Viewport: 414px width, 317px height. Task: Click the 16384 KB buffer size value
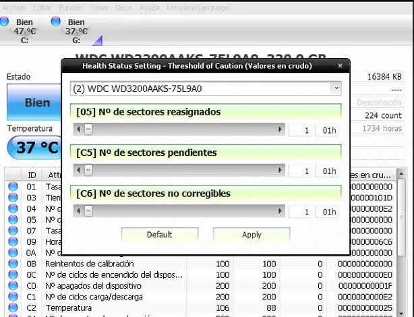[384, 77]
